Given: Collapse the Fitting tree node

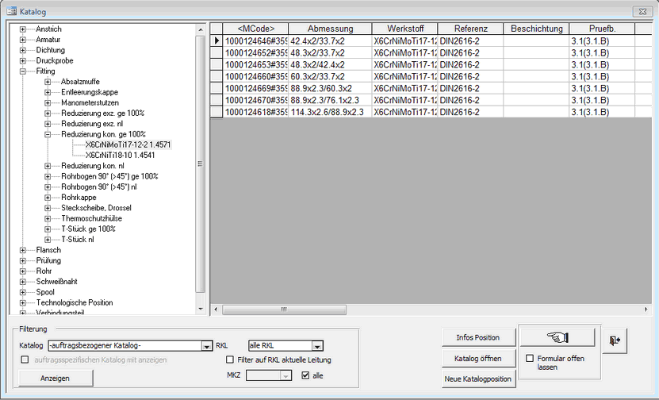Looking at the screenshot, I should 23,71.
